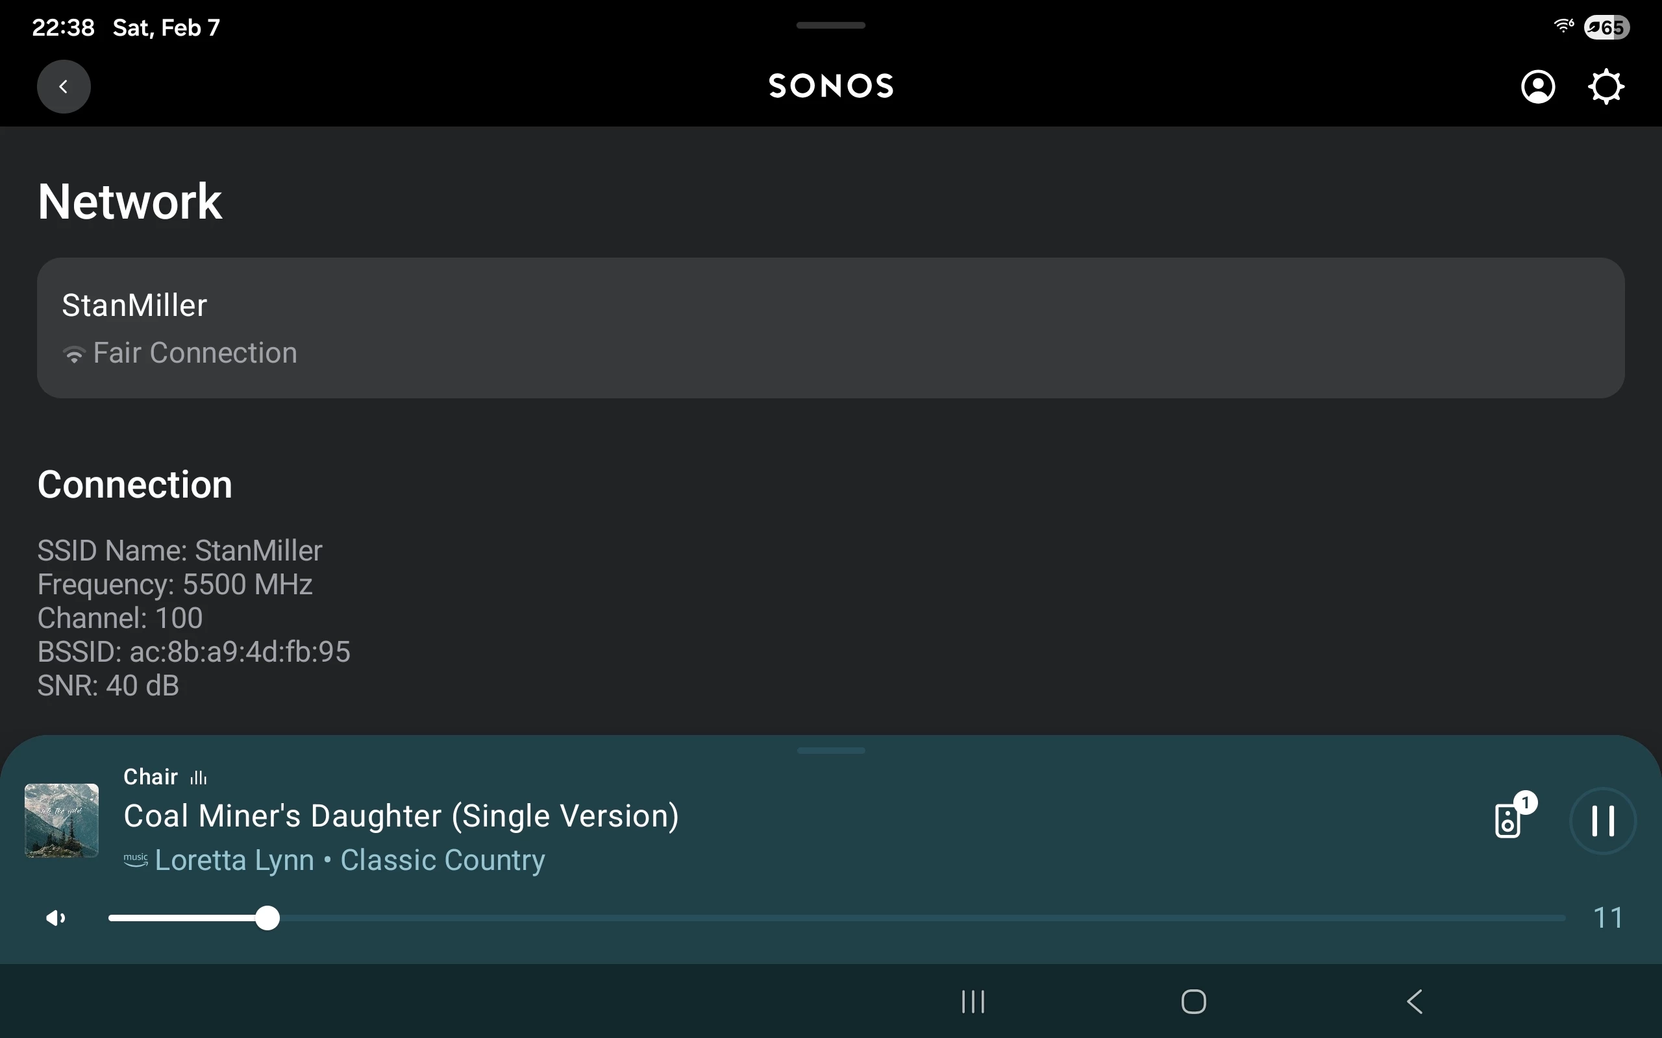This screenshot has width=1662, height=1038.
Task: Tap the volume slider handle
Action: [267, 918]
